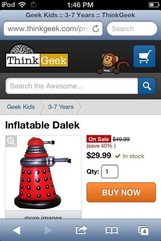Tap the thinkgeek.com URL address bar
161x241 pixels.
coord(53,29)
